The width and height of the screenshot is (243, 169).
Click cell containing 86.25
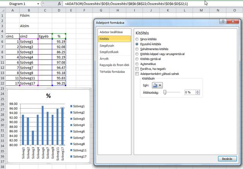[x=59, y=52]
